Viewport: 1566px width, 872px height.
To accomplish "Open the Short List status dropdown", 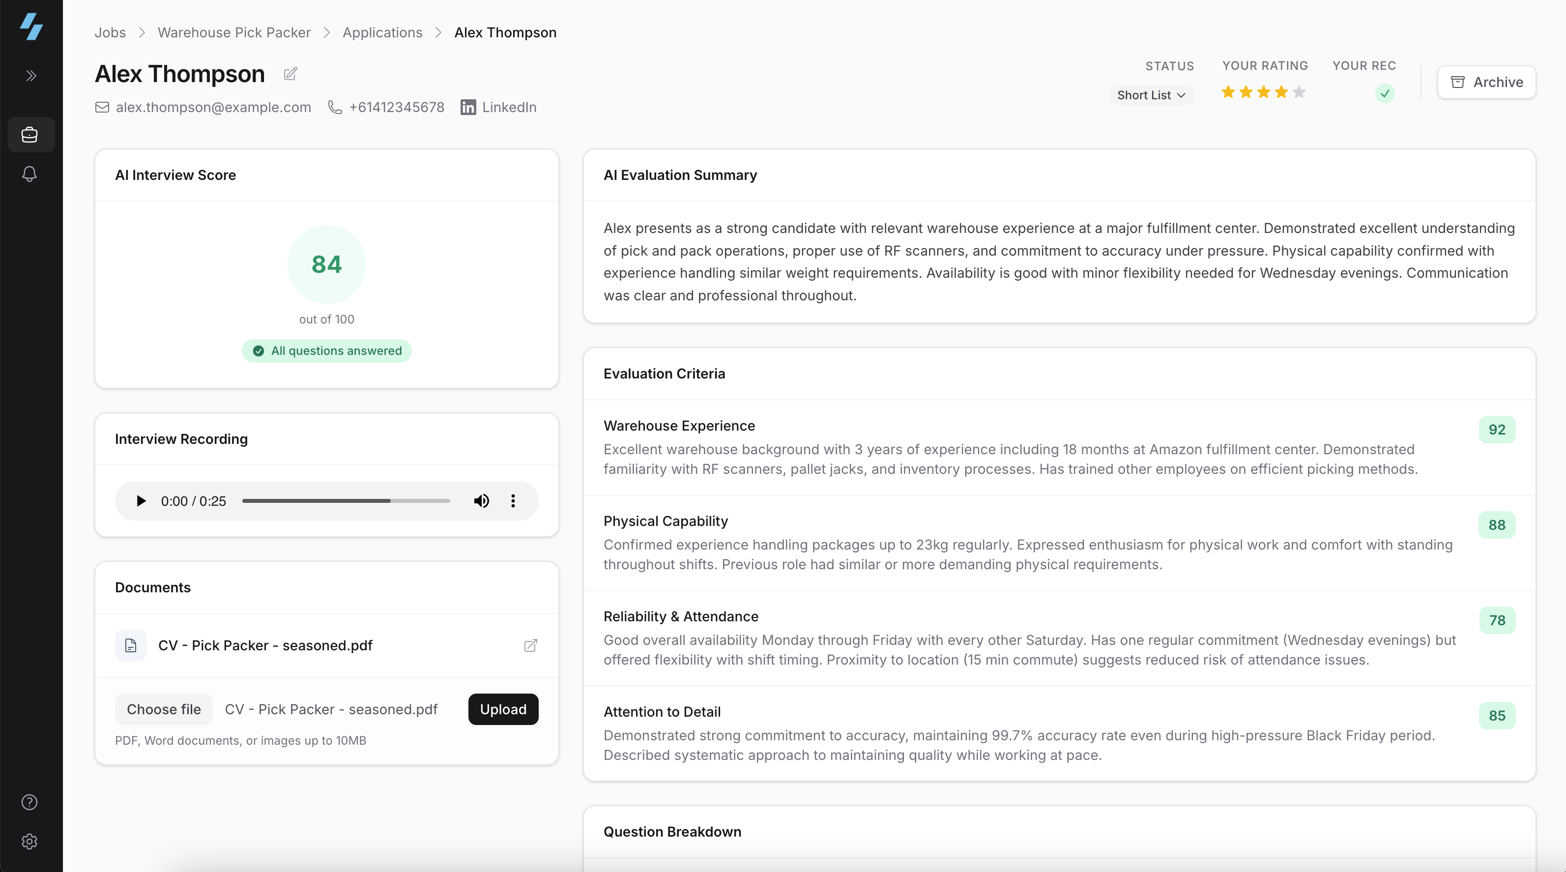I will pyautogui.click(x=1151, y=95).
